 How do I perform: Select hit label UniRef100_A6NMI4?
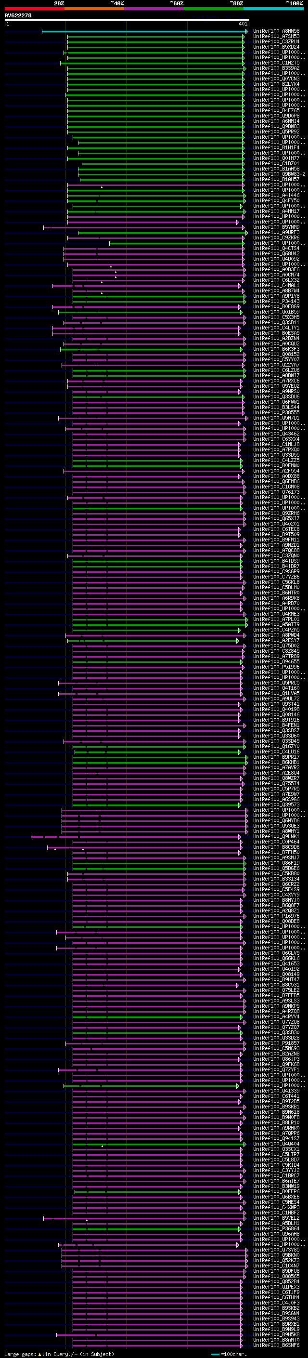tap(276, 121)
